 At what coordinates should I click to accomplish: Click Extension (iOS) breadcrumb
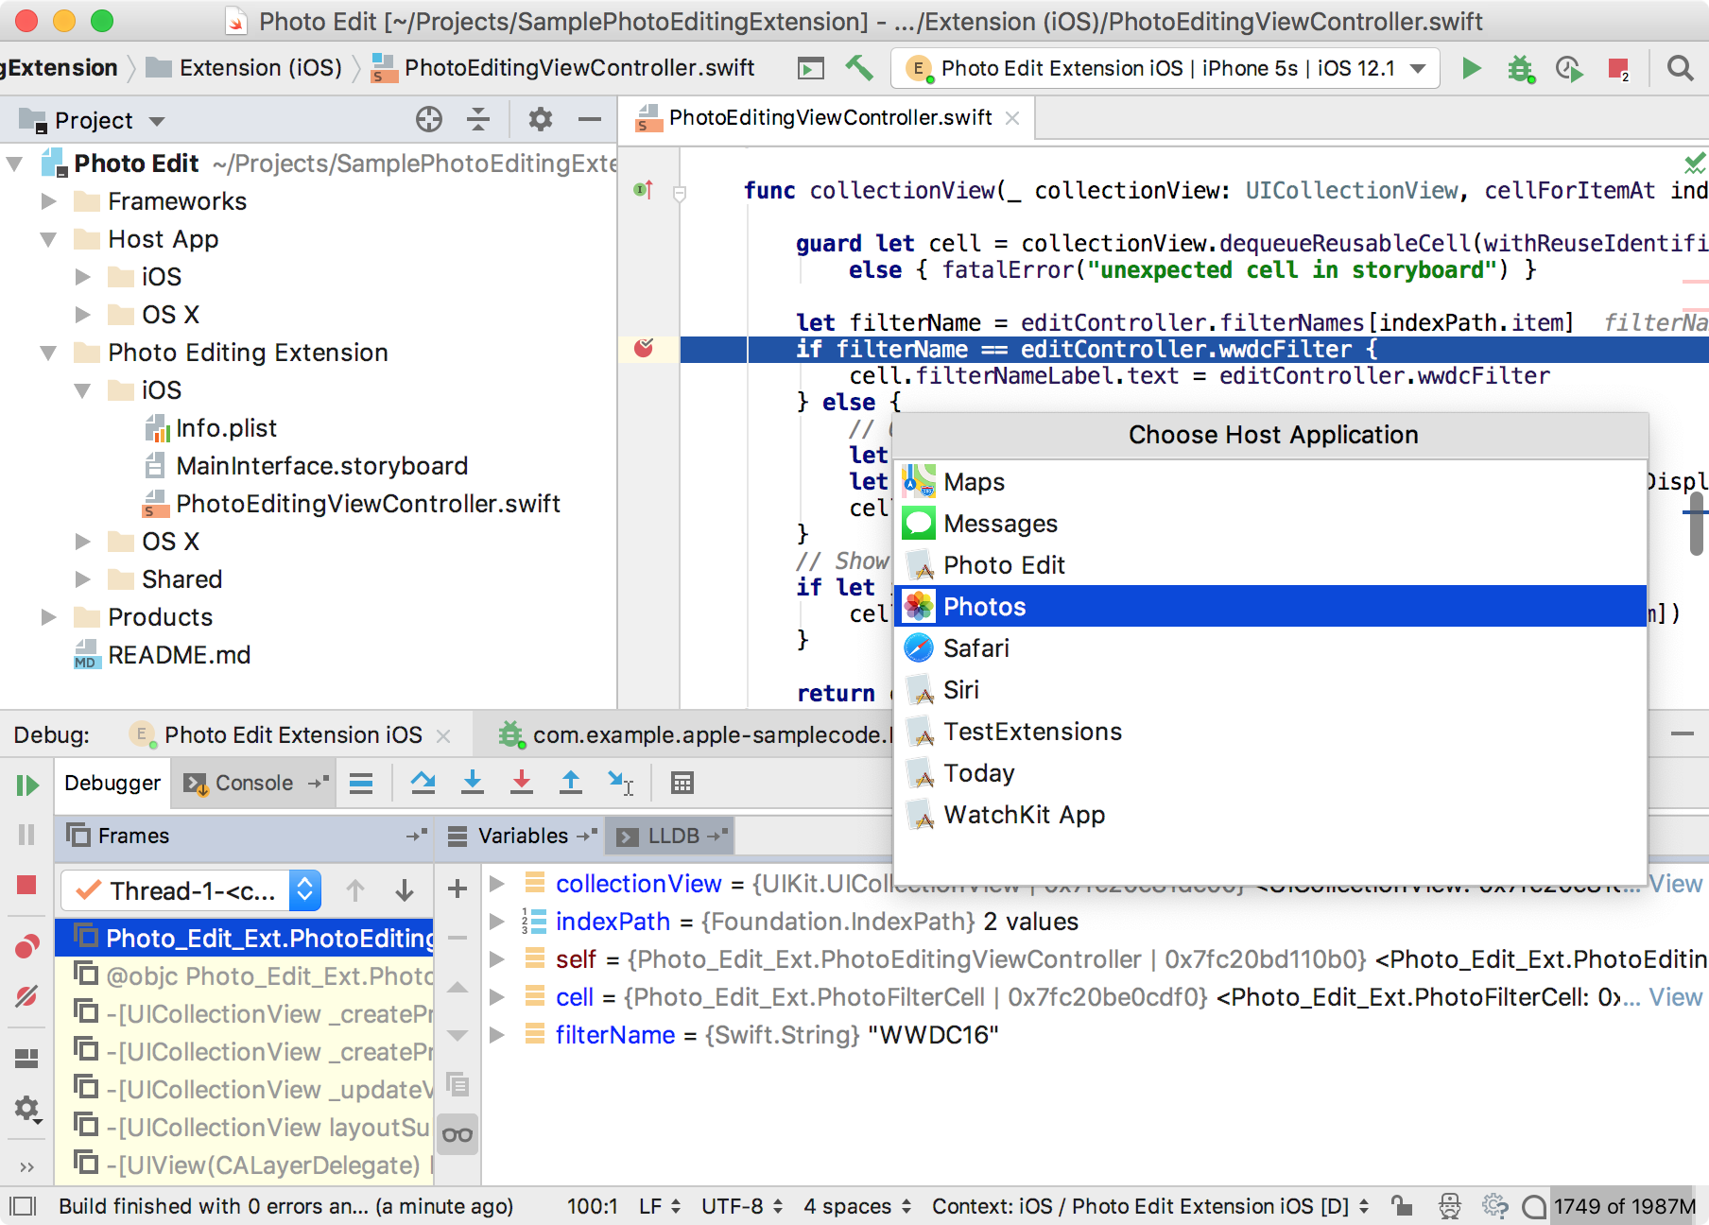point(261,68)
